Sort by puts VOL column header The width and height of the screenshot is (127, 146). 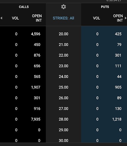coord(96,18)
